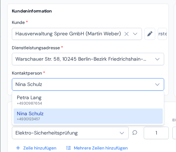176x152 pixels.
Task: Clear the selected Kunde with the X icon
Action: point(127,34)
